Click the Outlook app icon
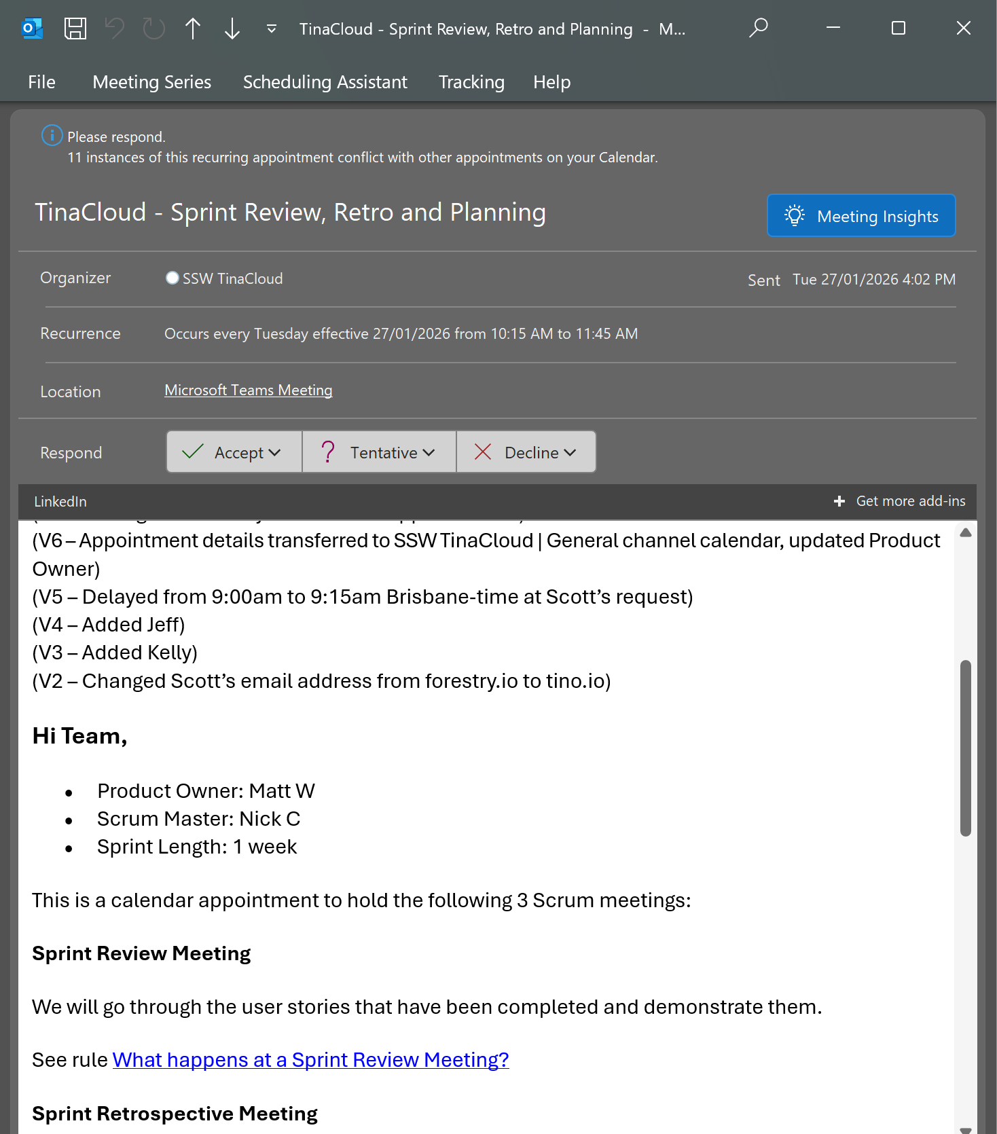The height and width of the screenshot is (1134, 997). pyautogui.click(x=32, y=29)
